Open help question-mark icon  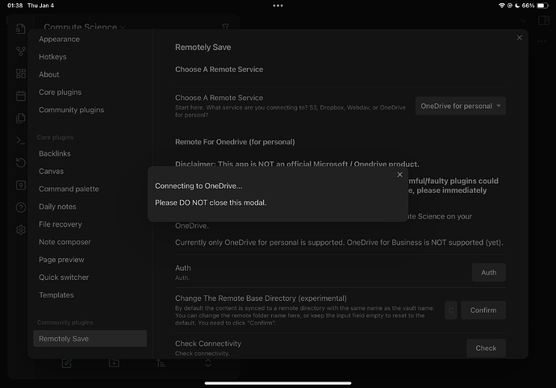pos(20,207)
